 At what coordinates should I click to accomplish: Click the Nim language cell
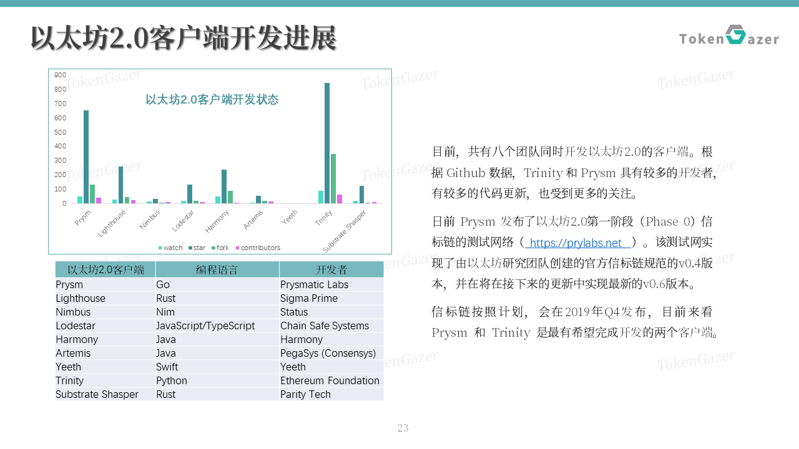[x=217, y=312]
